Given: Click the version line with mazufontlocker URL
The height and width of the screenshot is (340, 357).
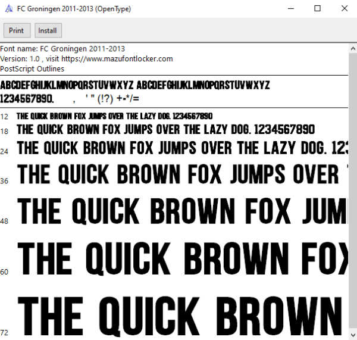Looking at the screenshot, I should click(x=86, y=59).
